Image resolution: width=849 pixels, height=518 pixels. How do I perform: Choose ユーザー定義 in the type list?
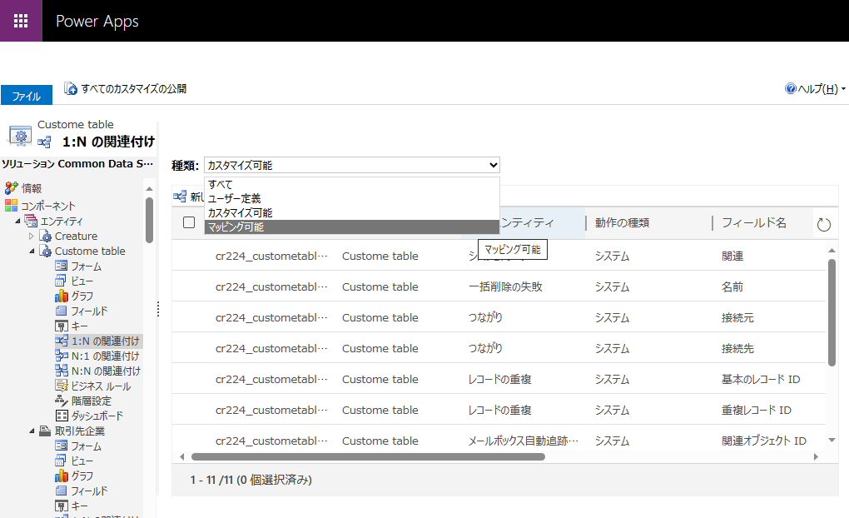click(351, 198)
